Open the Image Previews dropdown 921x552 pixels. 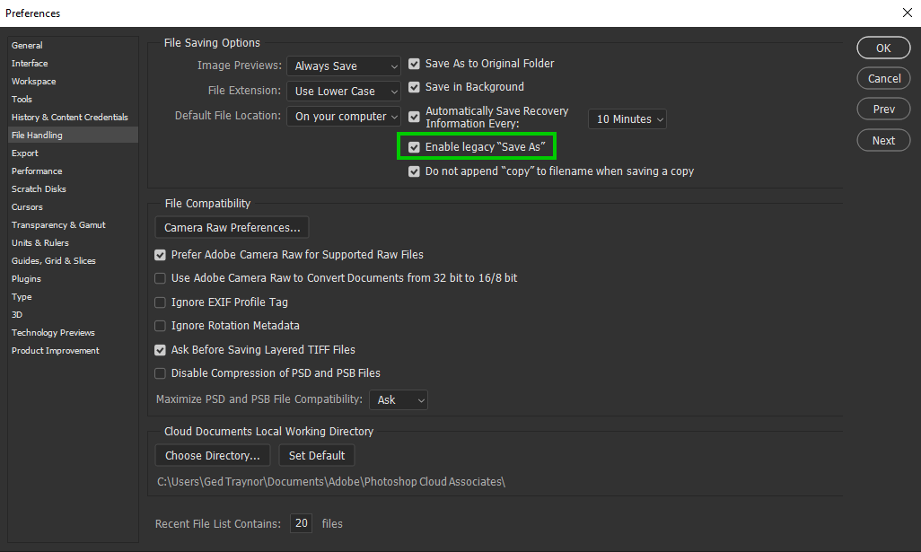[x=344, y=66]
